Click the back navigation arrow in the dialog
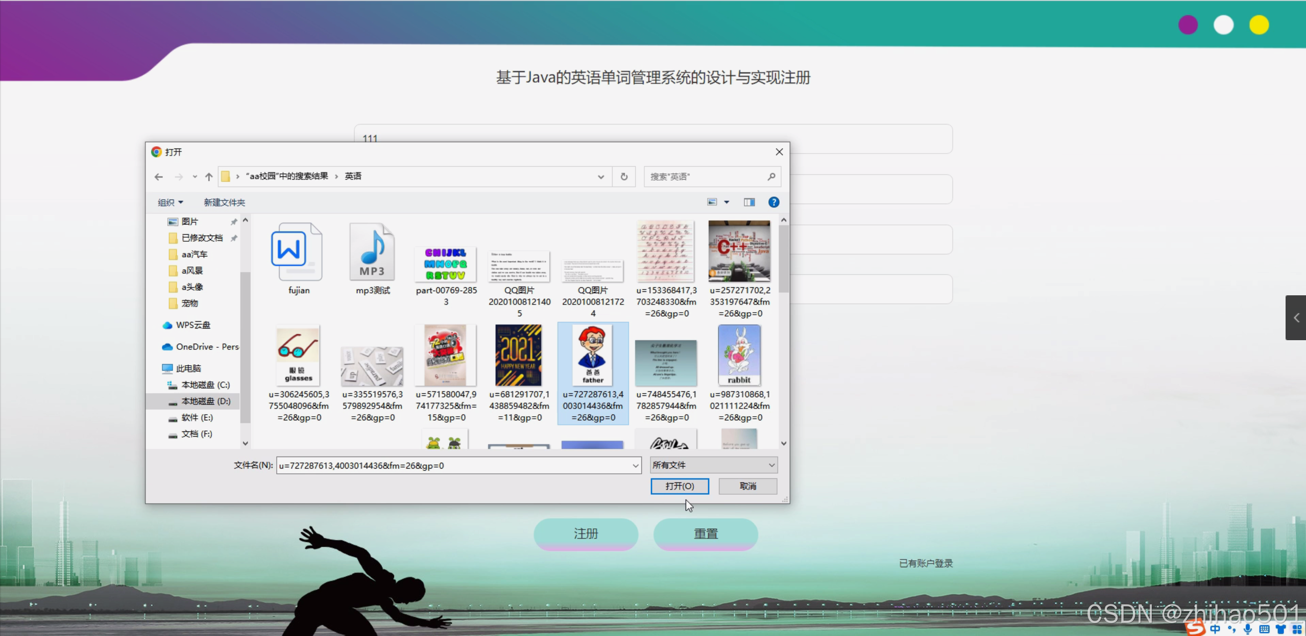This screenshot has width=1306, height=636. tap(158, 176)
